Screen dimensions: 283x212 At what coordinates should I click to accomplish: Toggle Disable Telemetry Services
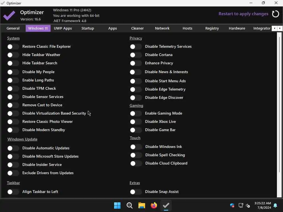pos(136,47)
